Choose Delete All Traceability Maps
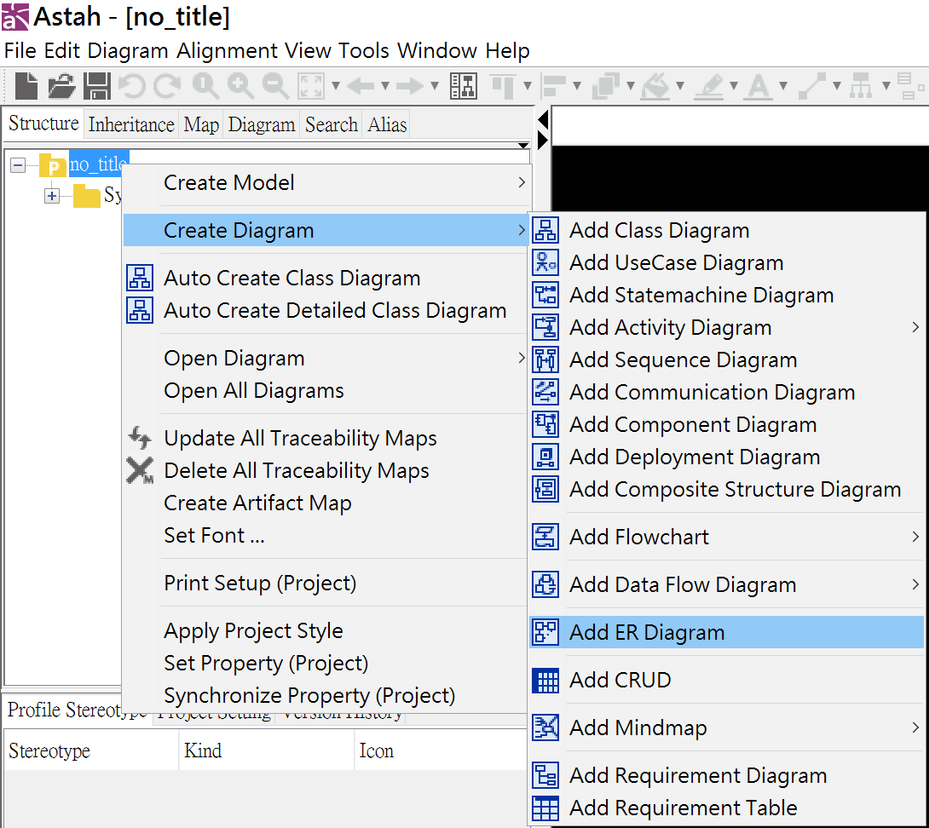 (326, 470)
